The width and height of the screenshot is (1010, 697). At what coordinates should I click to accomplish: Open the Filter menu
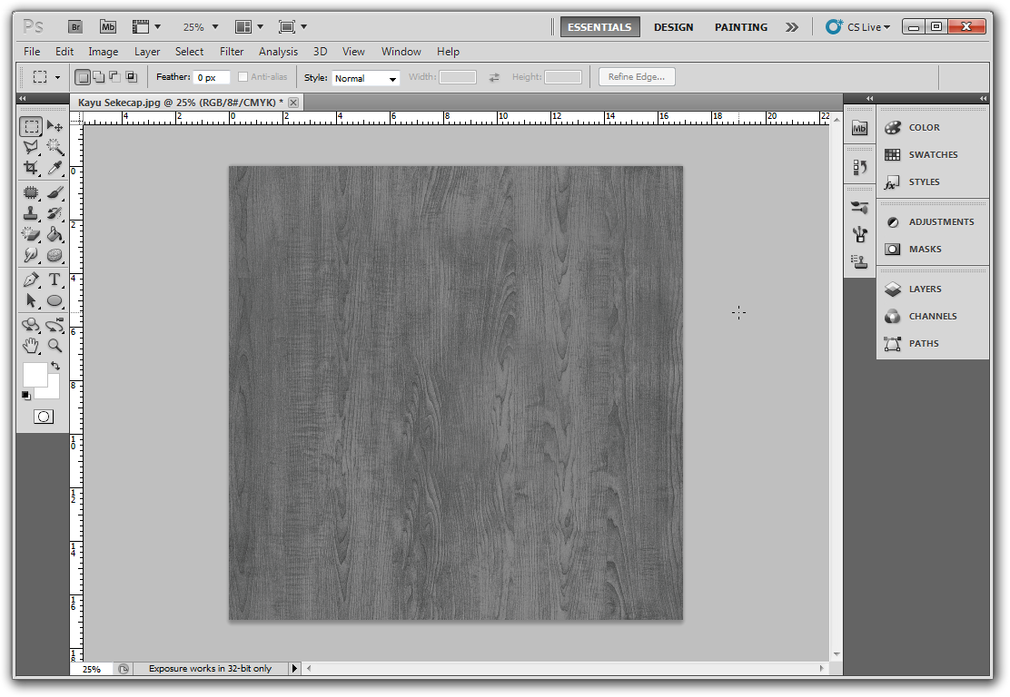click(x=232, y=52)
